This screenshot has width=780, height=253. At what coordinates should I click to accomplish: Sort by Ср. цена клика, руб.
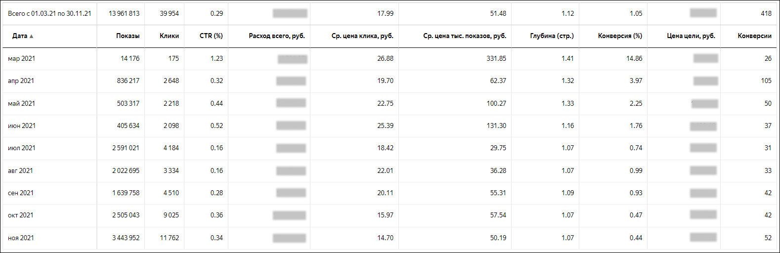click(x=362, y=36)
